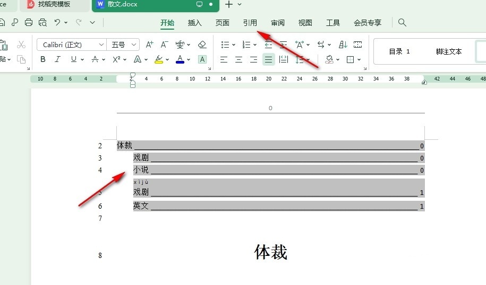Undo the last action

pos(57,22)
